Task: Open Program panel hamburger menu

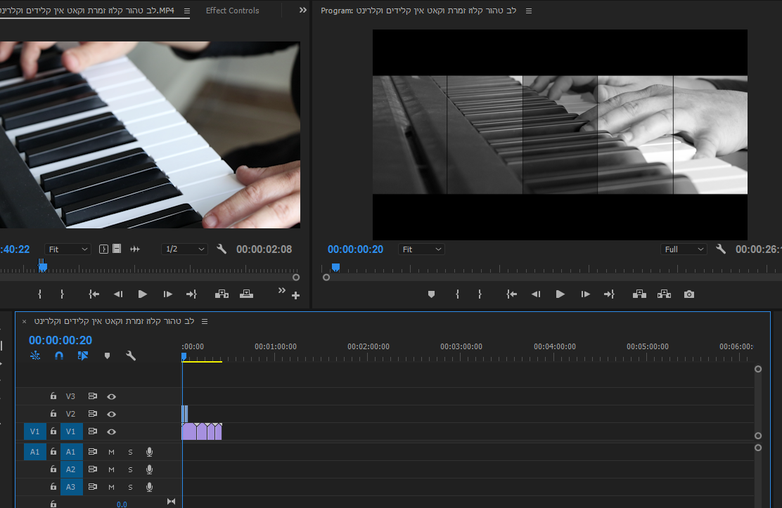Action: 529,11
